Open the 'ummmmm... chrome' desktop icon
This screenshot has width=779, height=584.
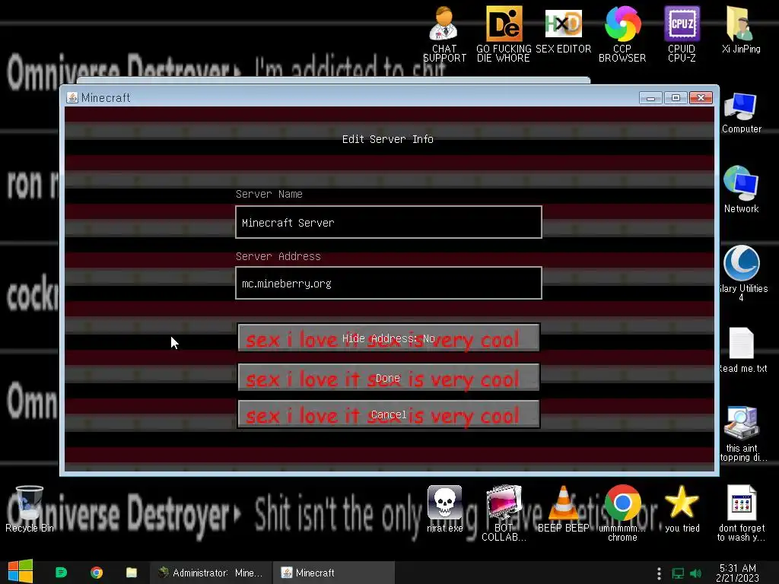tap(622, 513)
